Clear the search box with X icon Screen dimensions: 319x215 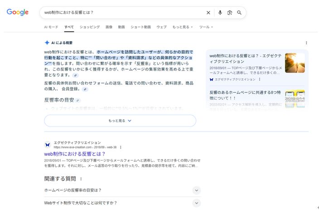click(208, 13)
